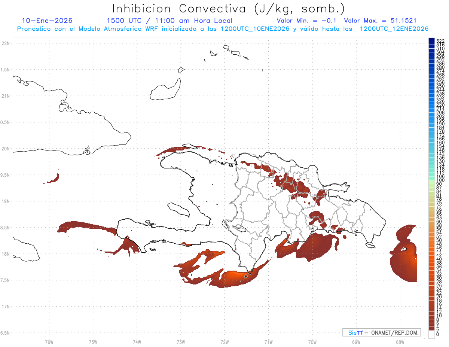Click the large shaded blob at eastern map edge
This screenshot has width=449, height=347.
point(404,255)
